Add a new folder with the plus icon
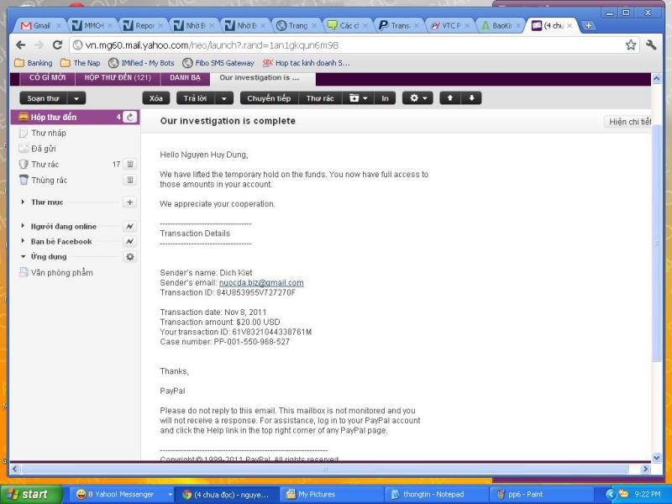The width and height of the screenshot is (672, 504). [130, 202]
